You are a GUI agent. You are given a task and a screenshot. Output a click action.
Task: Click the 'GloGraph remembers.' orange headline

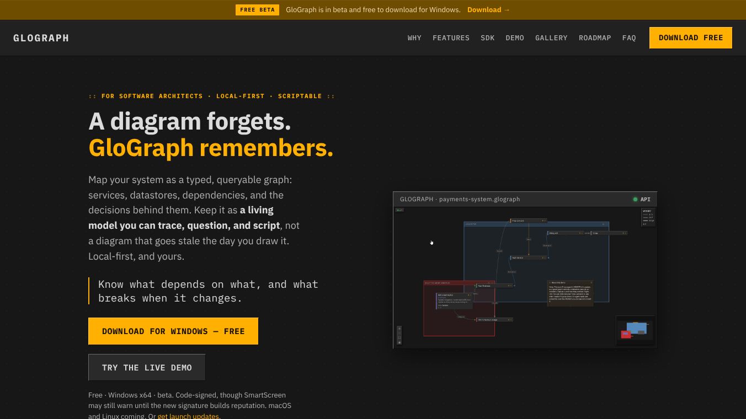click(x=211, y=148)
